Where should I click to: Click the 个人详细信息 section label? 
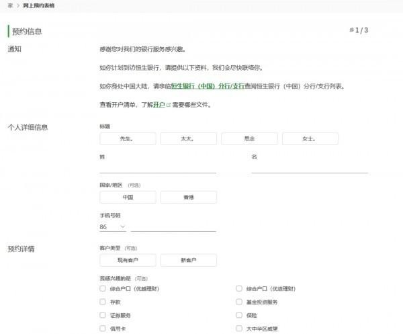(x=28, y=127)
